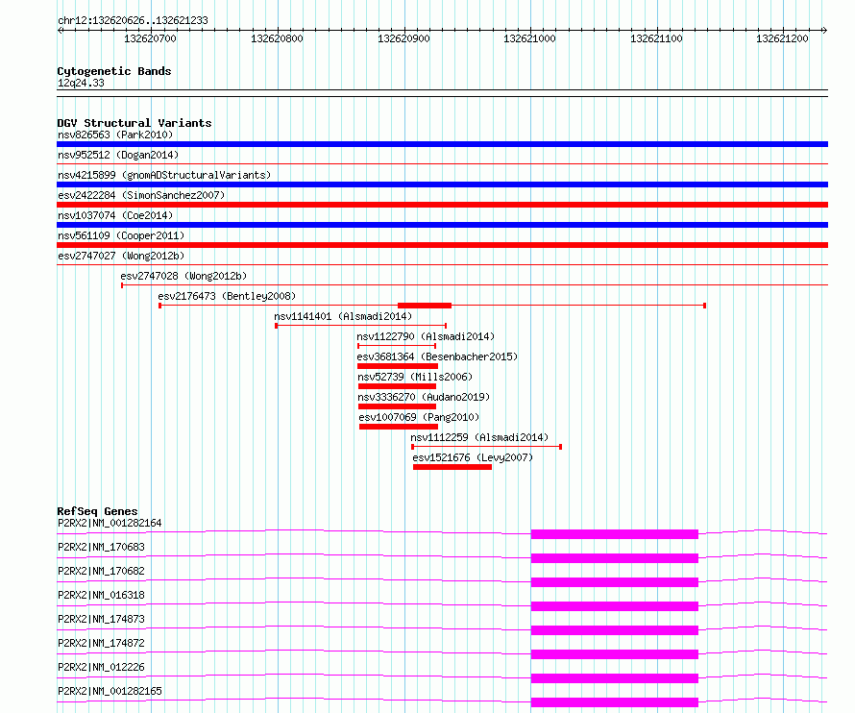Click the red bar of esv2422284 (SimonSanchez2007)

tap(442, 205)
